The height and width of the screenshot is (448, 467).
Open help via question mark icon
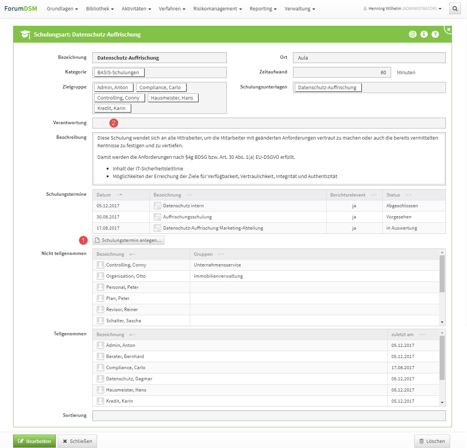[x=435, y=34]
